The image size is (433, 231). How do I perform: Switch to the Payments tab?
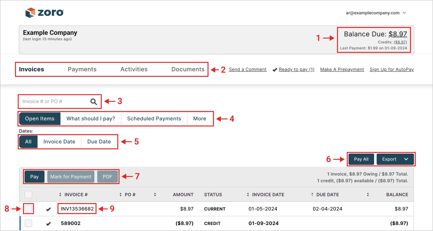(x=82, y=69)
